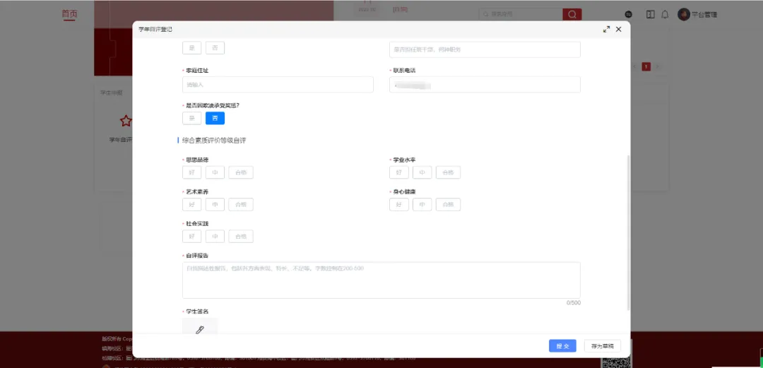Click the 平台管理 user avatar
763x368 pixels.
pos(683,14)
